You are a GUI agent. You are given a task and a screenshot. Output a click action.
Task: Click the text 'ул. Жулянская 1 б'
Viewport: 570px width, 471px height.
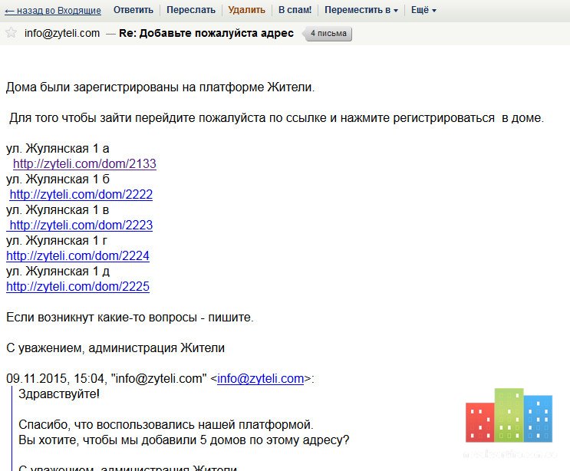pos(58,180)
